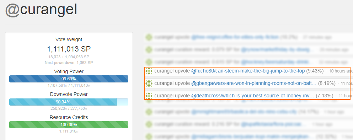Viewport: 353px width, 140px height.
Task: Click the Next powerdown: 1,063 SP text
Action: pos(69,63)
